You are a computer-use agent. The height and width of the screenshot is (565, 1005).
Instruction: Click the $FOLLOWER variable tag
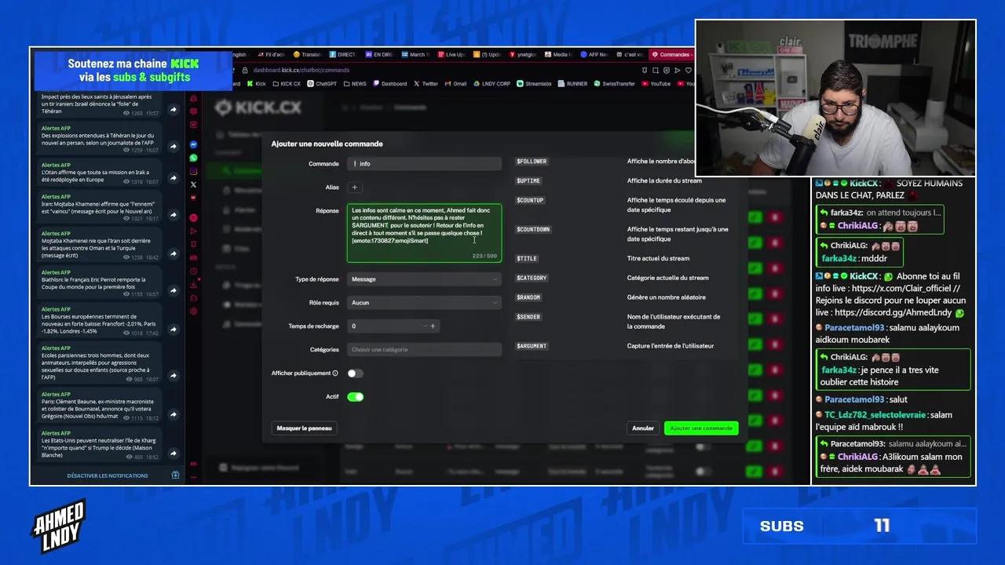532,162
